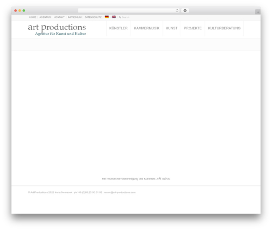The image size is (272, 230).
Task: Select the KUNST menu item
Action: [171, 28]
